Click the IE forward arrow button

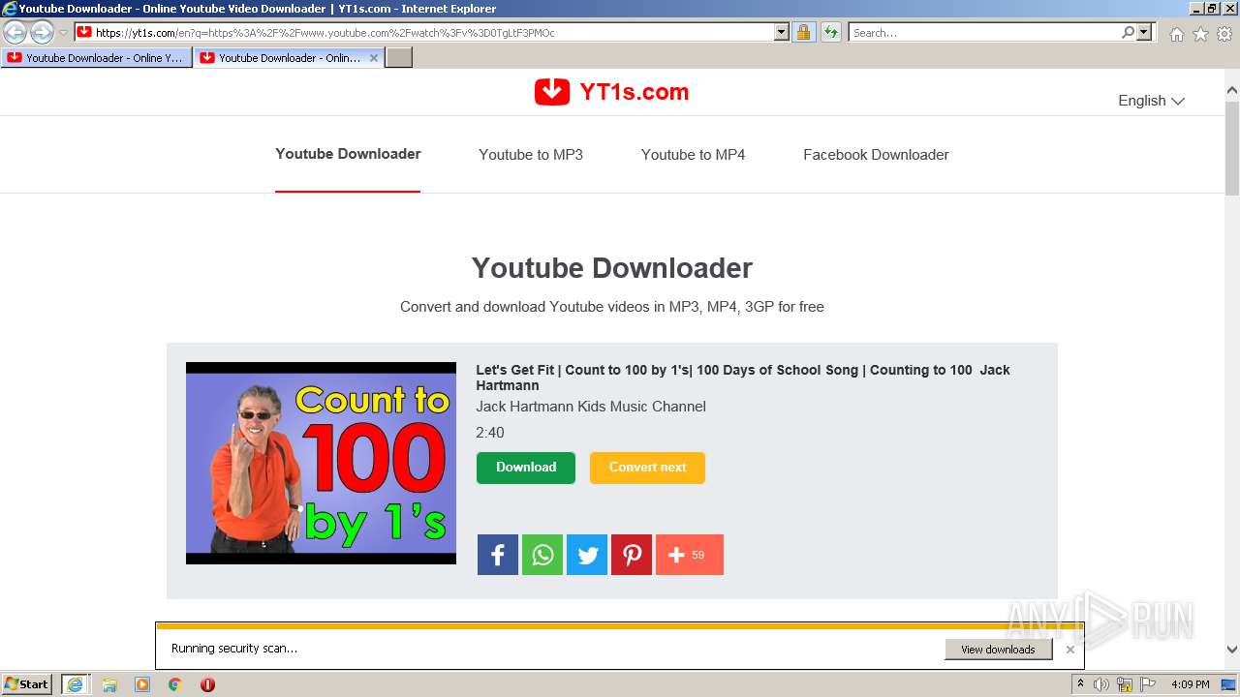click(42, 32)
